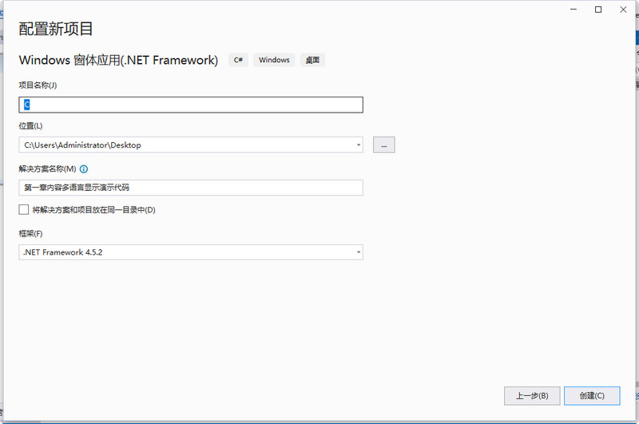Click the solution name info icon
Viewport: 639px width, 424px height.
pyautogui.click(x=84, y=169)
